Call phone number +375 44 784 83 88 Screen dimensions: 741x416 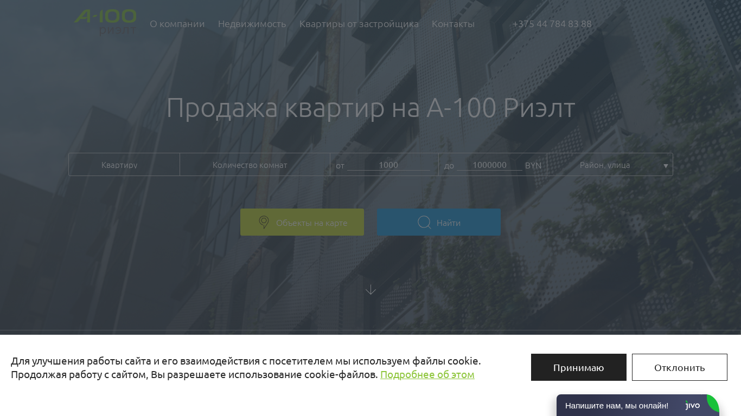(x=552, y=24)
